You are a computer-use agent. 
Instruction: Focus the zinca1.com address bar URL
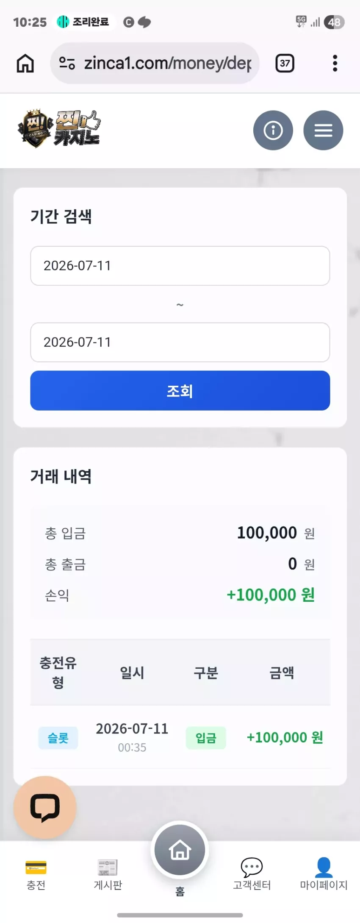[167, 64]
